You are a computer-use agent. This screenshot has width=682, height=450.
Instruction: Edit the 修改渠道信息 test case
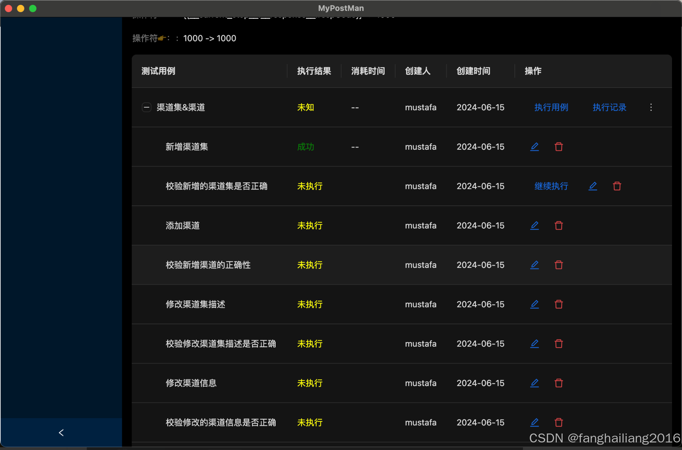coord(534,383)
